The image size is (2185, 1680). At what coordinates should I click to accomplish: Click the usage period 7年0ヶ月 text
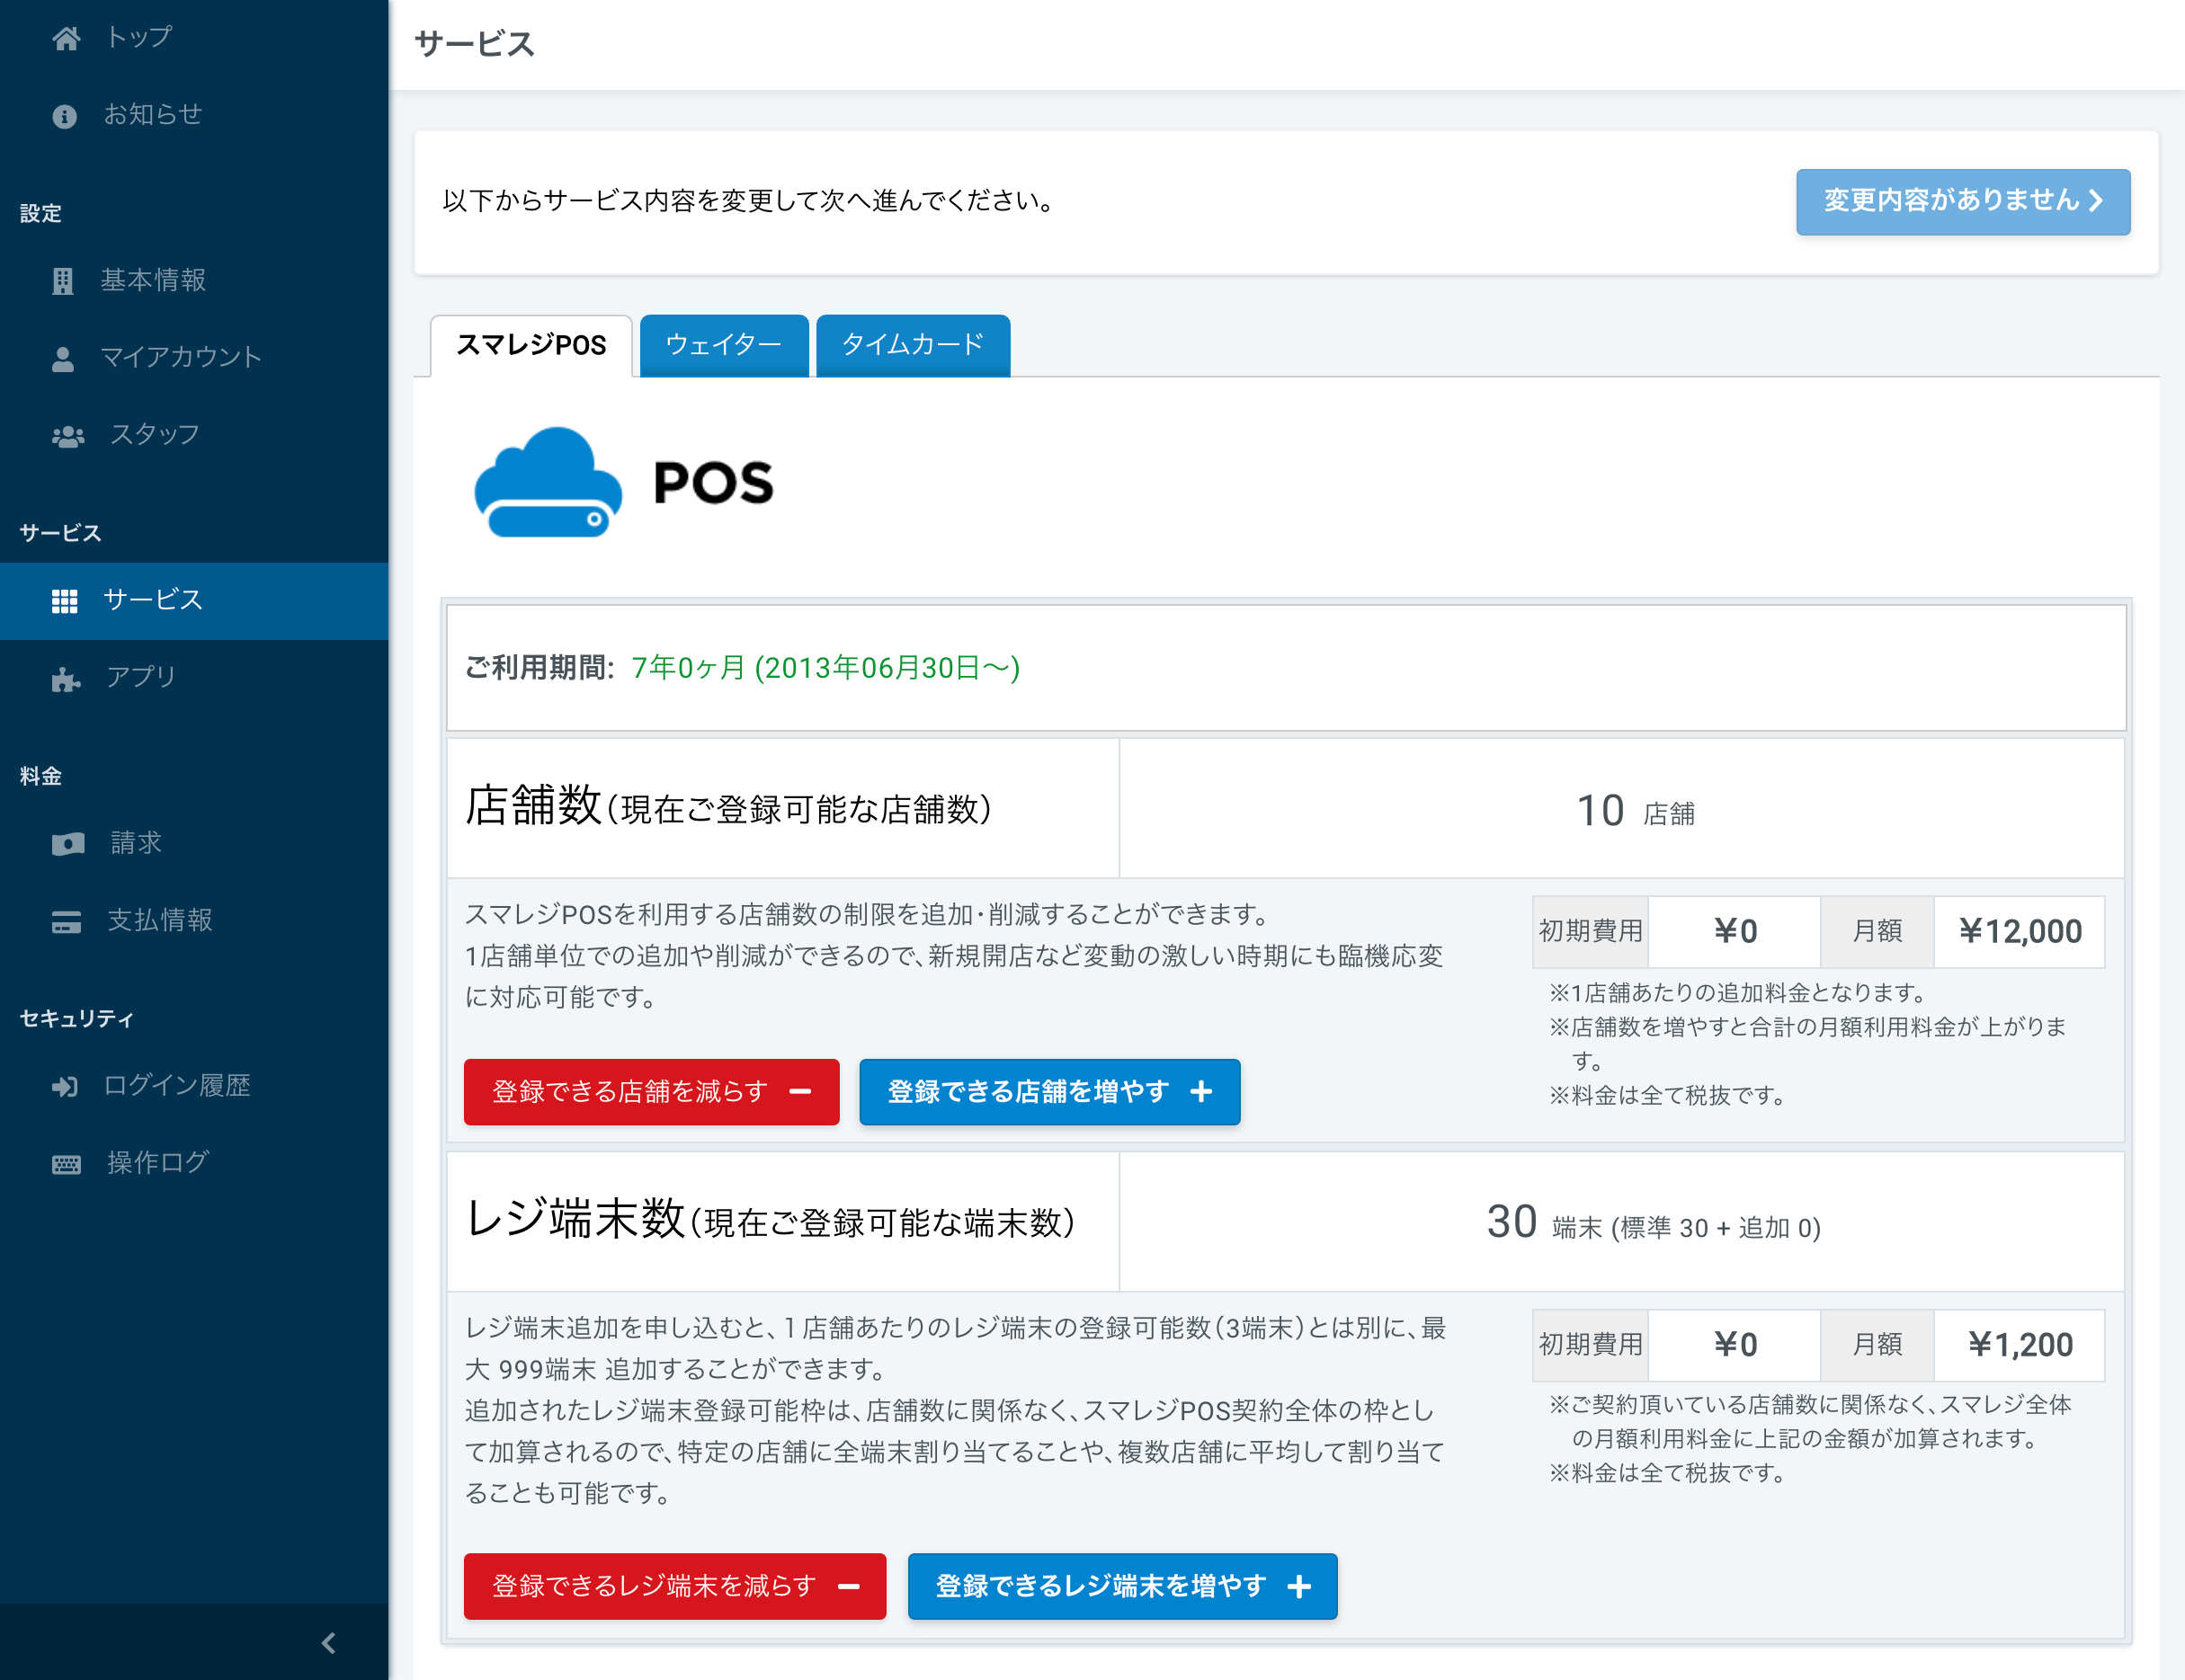tap(825, 668)
